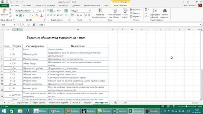Toggle Wrap Text button
The height and width of the screenshot is (114, 203).
pos(66,11)
